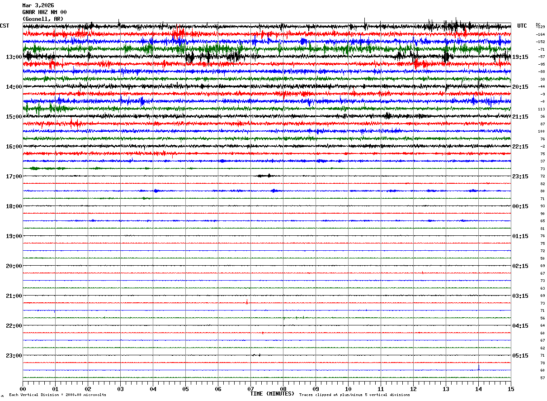Select the 13:00 CST row label
The height and width of the screenshot is (401, 547).
[x=14, y=57]
